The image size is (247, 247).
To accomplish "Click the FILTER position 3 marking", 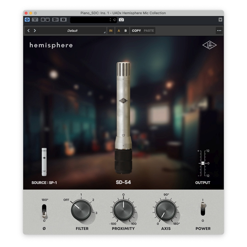I will pyautogui.click(x=96, y=213).
